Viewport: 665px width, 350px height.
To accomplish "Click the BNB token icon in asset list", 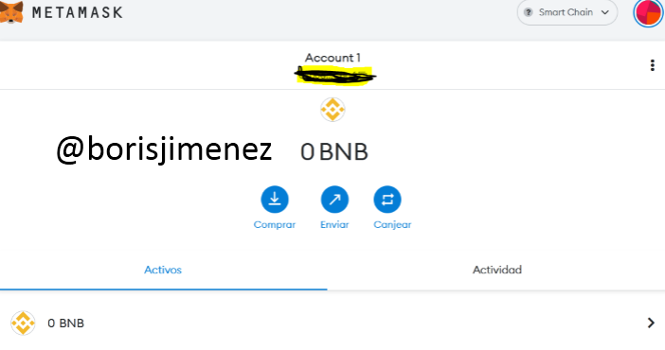I will (23, 323).
